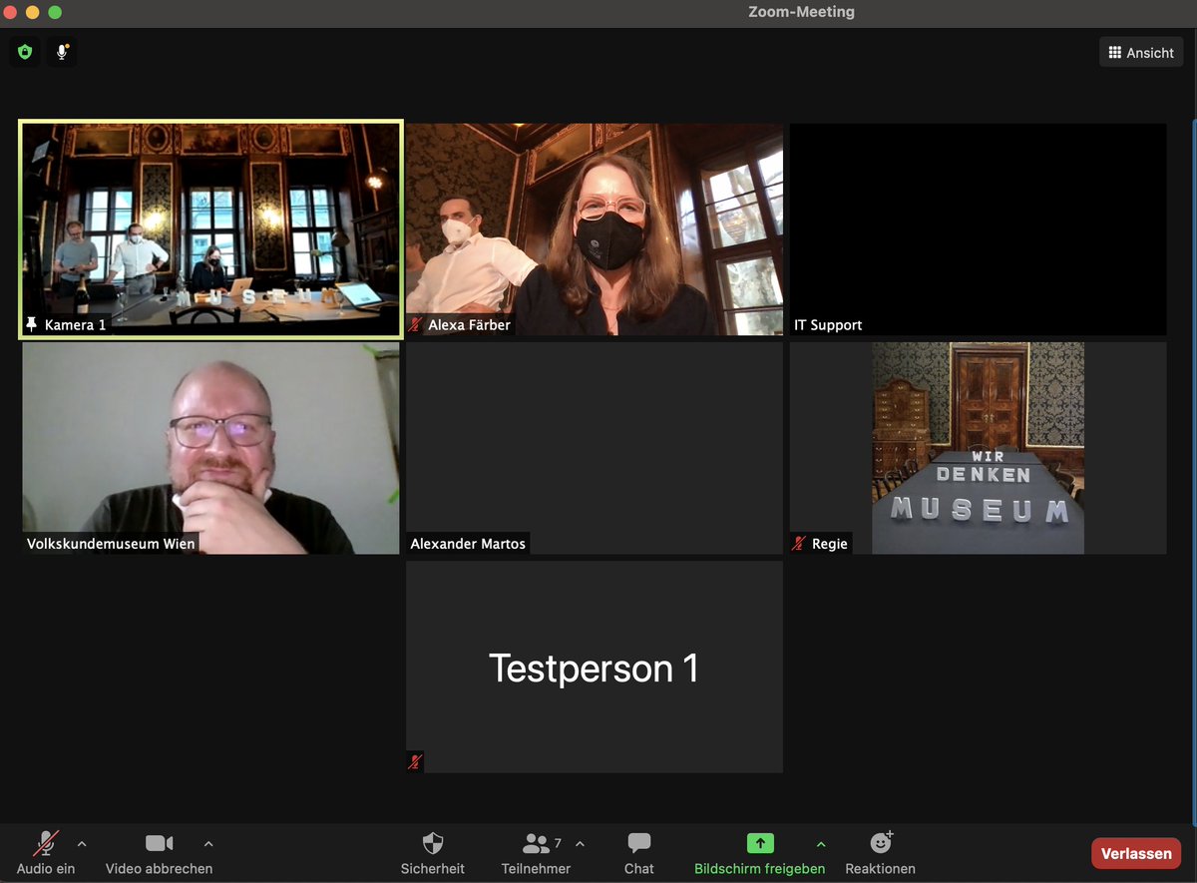The height and width of the screenshot is (883, 1197).
Task: Select the Regie video tile
Action: point(978,448)
